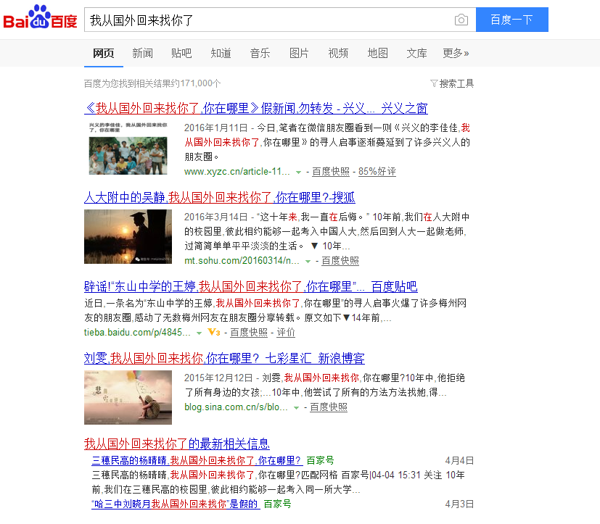Open the 更多» menu
600x524 pixels.
tap(456, 53)
